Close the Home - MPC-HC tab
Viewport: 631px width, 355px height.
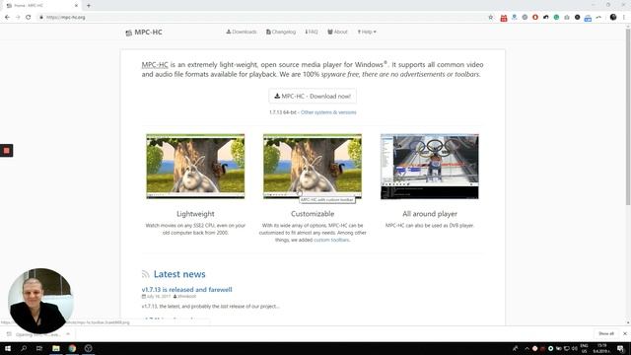point(76,6)
